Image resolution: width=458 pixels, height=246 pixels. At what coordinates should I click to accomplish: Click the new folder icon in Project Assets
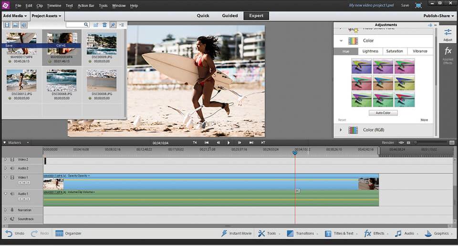(96, 25)
